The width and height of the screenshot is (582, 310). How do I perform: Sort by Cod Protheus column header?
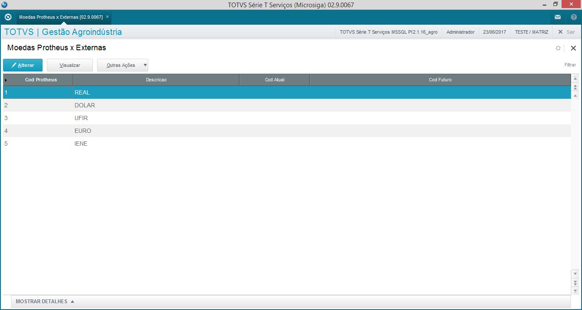click(41, 80)
